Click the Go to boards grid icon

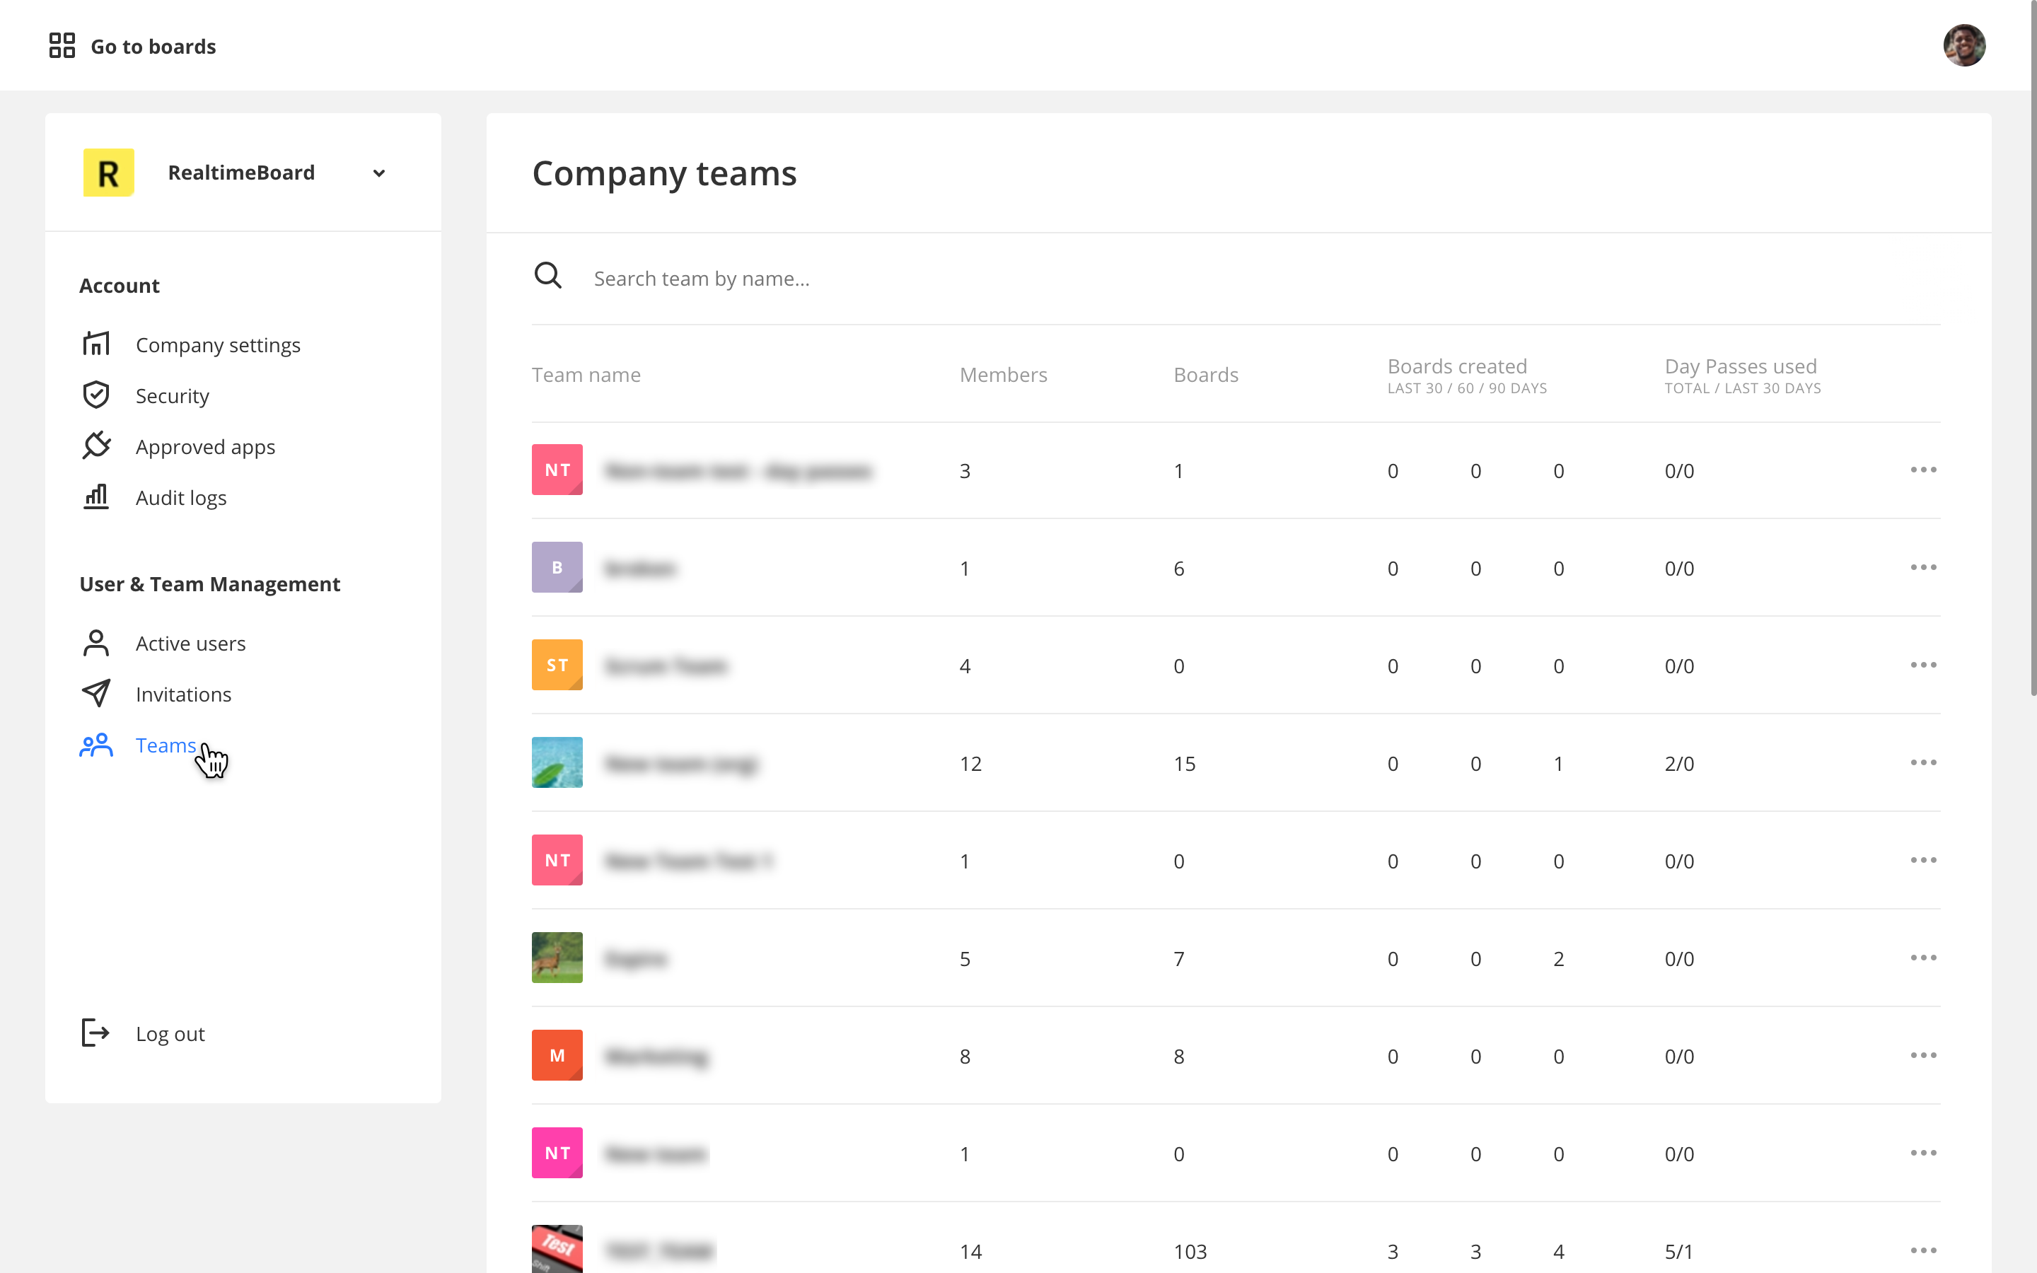[x=62, y=45]
